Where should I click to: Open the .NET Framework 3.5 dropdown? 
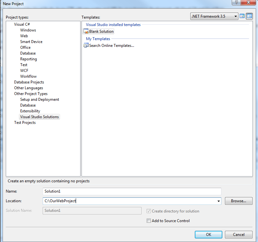pos(214,16)
